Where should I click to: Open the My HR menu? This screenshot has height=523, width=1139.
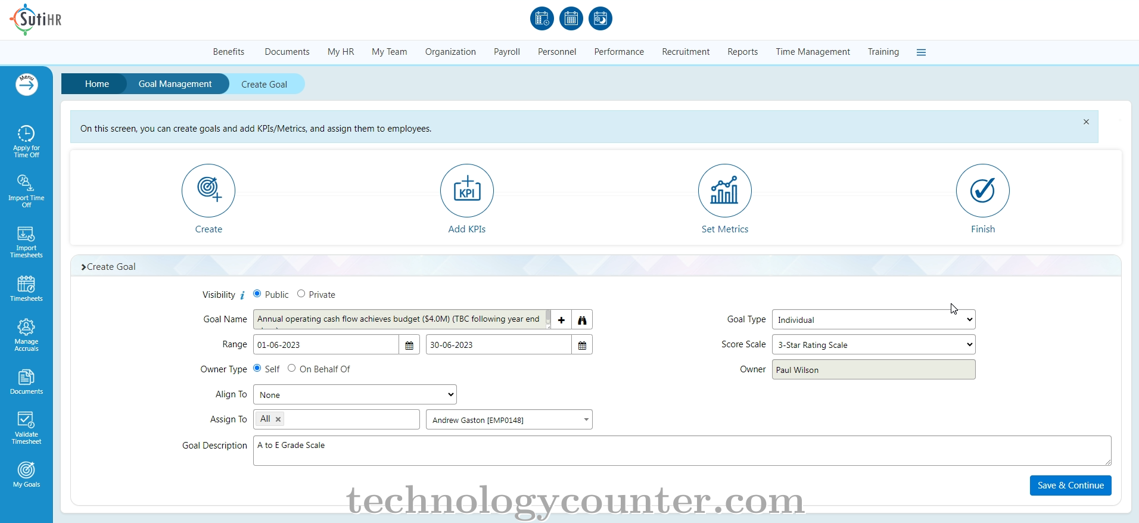pos(341,52)
